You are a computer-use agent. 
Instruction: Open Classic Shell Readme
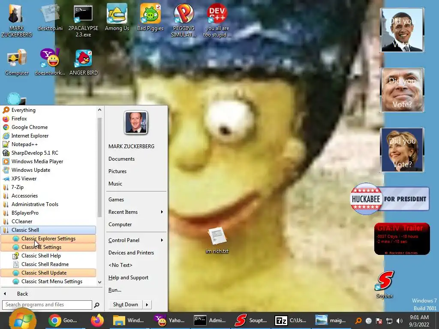click(48, 264)
